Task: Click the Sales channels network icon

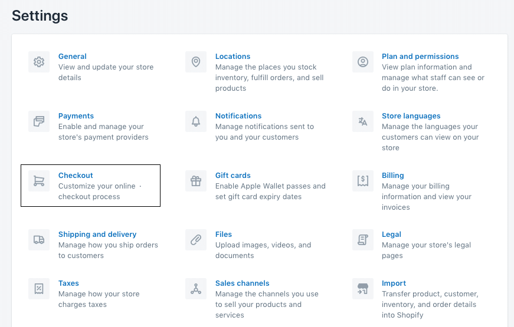Action: tap(196, 289)
